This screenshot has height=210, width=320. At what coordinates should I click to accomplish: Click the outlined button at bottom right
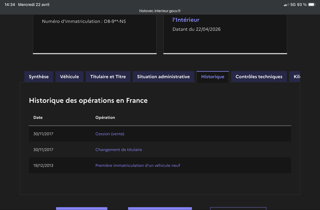pos(238,208)
